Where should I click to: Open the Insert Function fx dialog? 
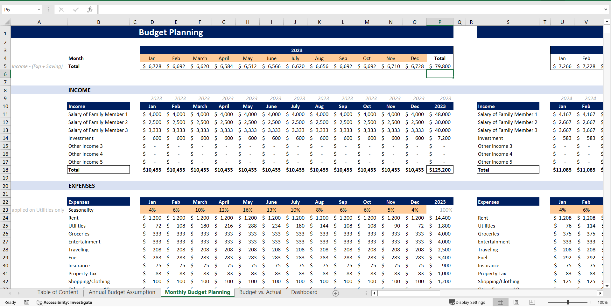tap(90, 10)
